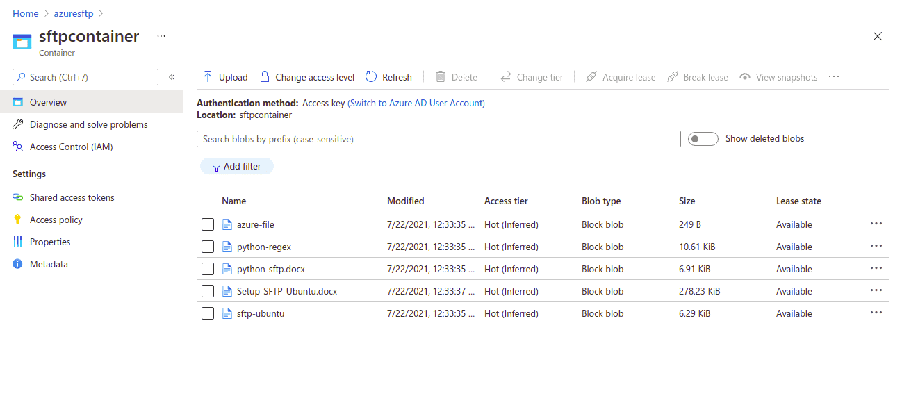Viewport: 902px width, 405px height.
Task: Toggle Show deleted blobs switch
Action: coord(703,139)
